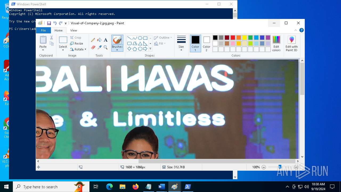341x192 pixels.
Task: Click the Crop button
Action: 76,38
